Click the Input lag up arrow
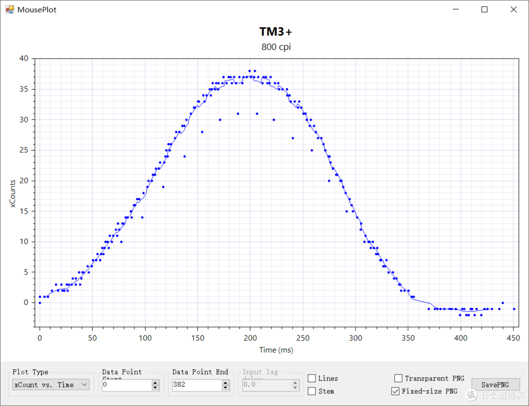Screen dimensions: 529x406 click(x=295, y=382)
